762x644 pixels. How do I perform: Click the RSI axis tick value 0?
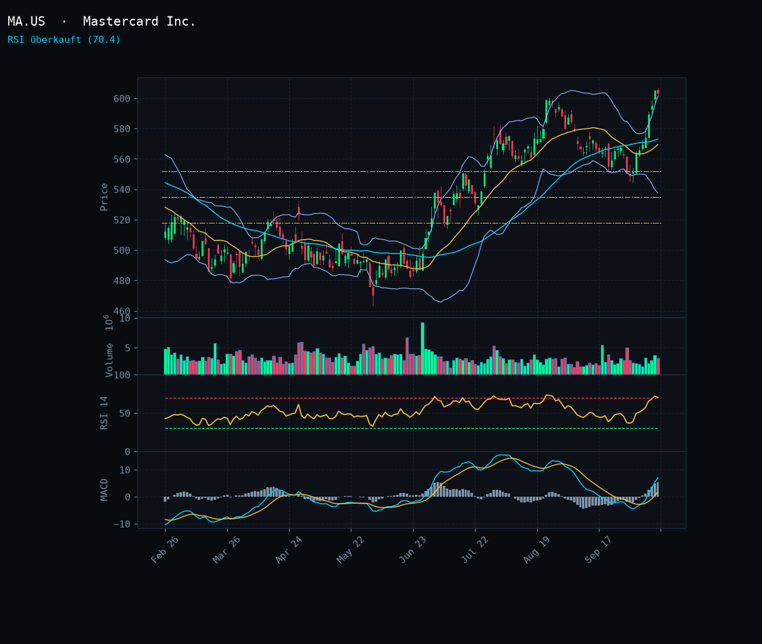(128, 452)
